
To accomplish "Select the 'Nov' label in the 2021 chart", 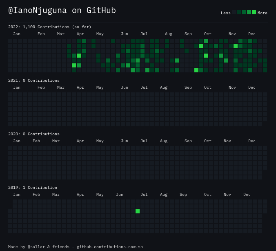I will click(232, 87).
